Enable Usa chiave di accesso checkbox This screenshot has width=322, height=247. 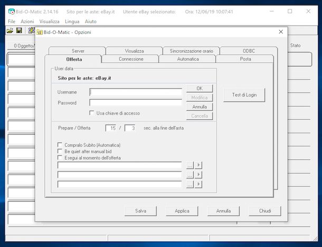click(x=92, y=113)
